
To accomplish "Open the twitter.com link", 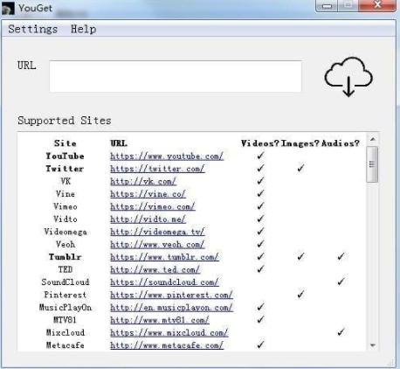I will (157, 169).
